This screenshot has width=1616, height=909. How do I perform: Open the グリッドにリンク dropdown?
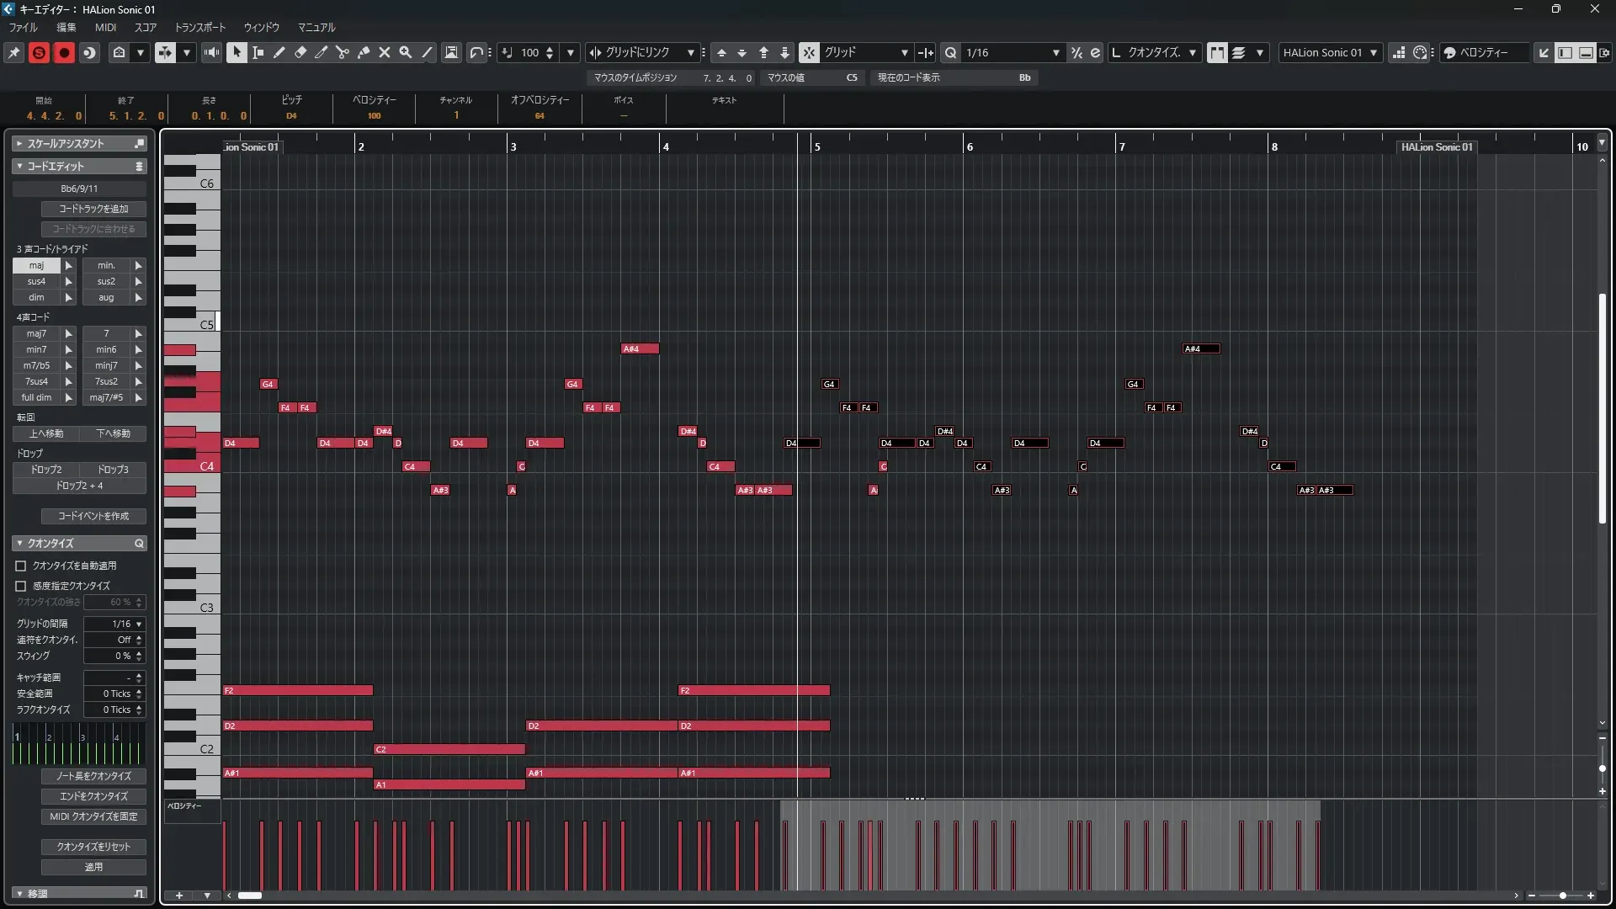[690, 52]
